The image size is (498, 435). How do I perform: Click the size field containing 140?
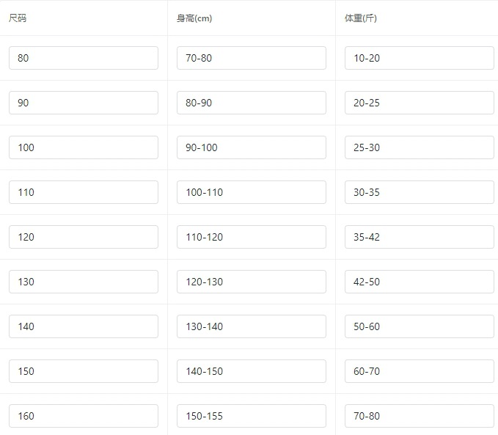84,326
